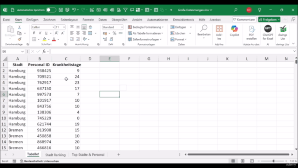
Task: Decrease the cell indent
Action: pyautogui.click(x=72, y=39)
